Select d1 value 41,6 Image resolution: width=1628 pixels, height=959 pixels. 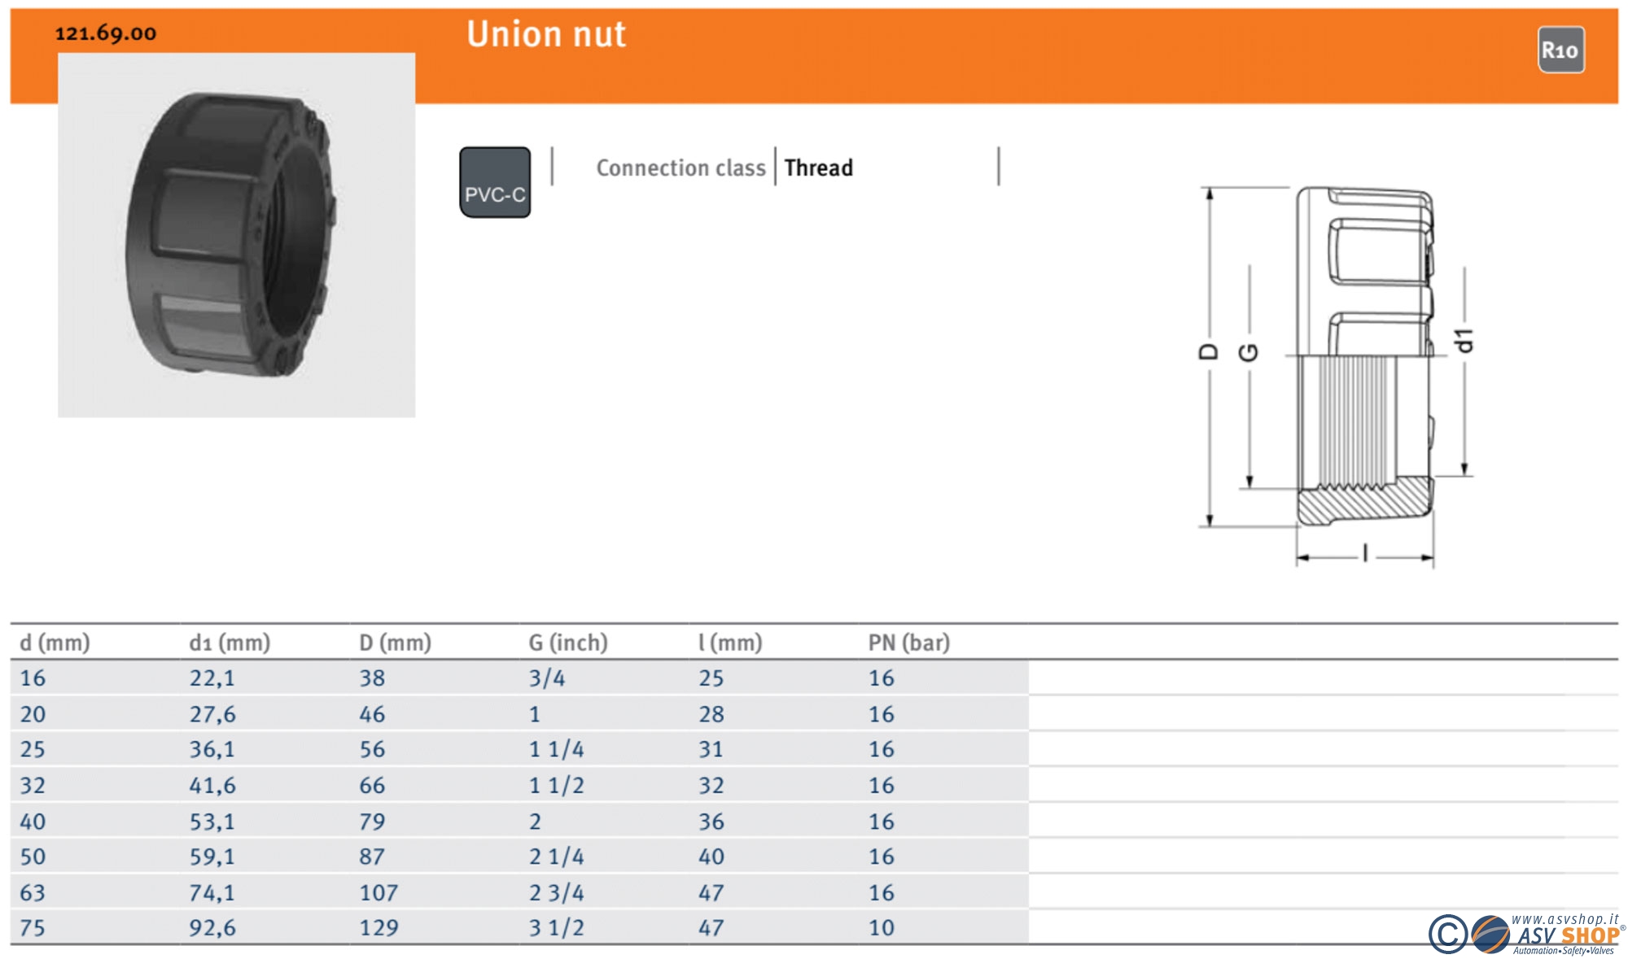tap(212, 786)
